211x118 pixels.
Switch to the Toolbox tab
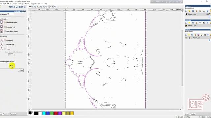click(x=193, y=114)
